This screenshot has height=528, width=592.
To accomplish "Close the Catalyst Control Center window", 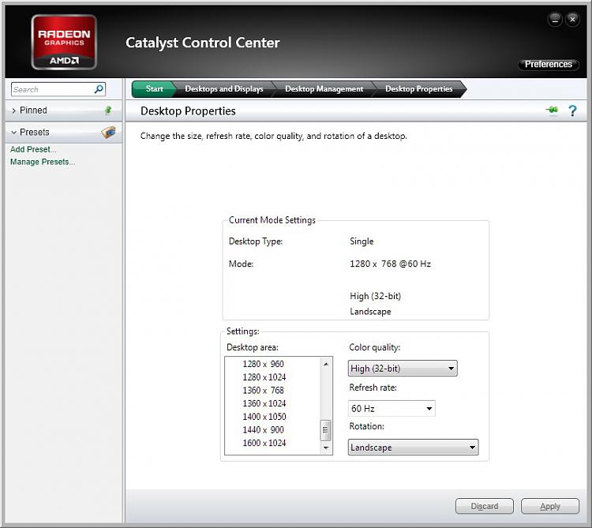I will click(573, 19).
